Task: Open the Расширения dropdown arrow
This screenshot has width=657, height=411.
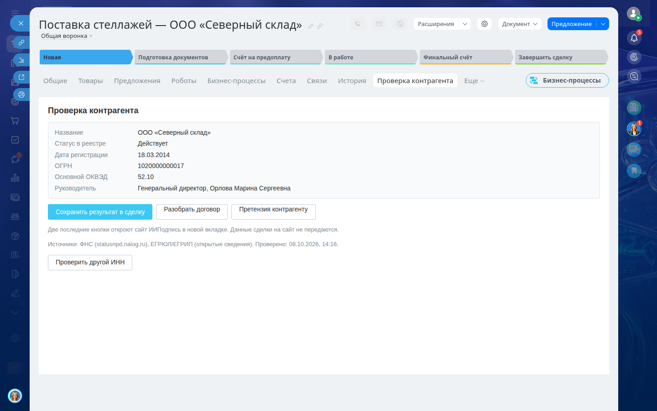Action: click(x=464, y=24)
